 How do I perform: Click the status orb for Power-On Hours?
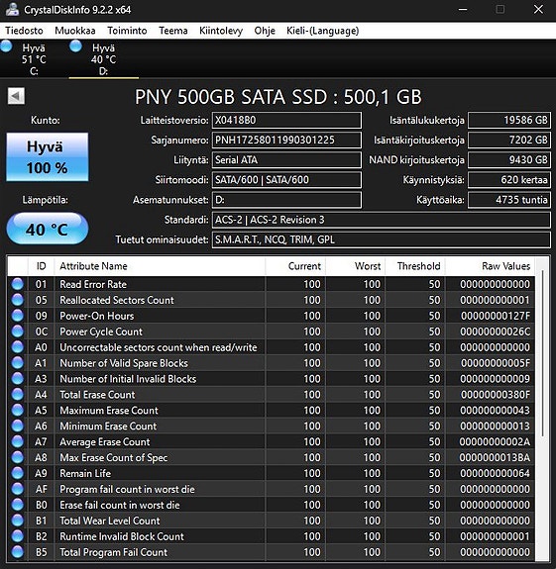[x=18, y=316]
